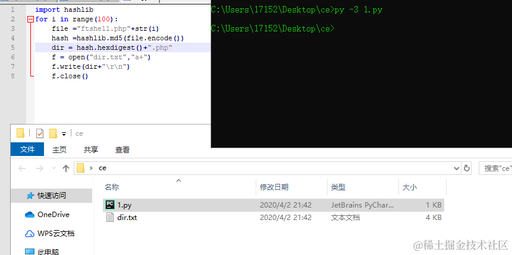This screenshot has width=512, height=255.
Task: Click the folder icon in the address bar
Action: [81, 168]
